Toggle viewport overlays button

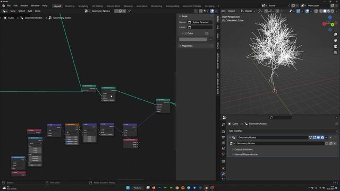pyautogui.click(x=307, y=11)
